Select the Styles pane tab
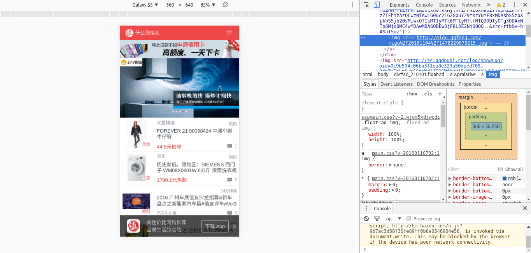Image resolution: width=531 pixels, height=253 pixels. click(x=370, y=84)
